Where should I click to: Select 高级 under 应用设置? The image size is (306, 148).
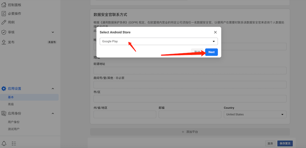coord(11,104)
